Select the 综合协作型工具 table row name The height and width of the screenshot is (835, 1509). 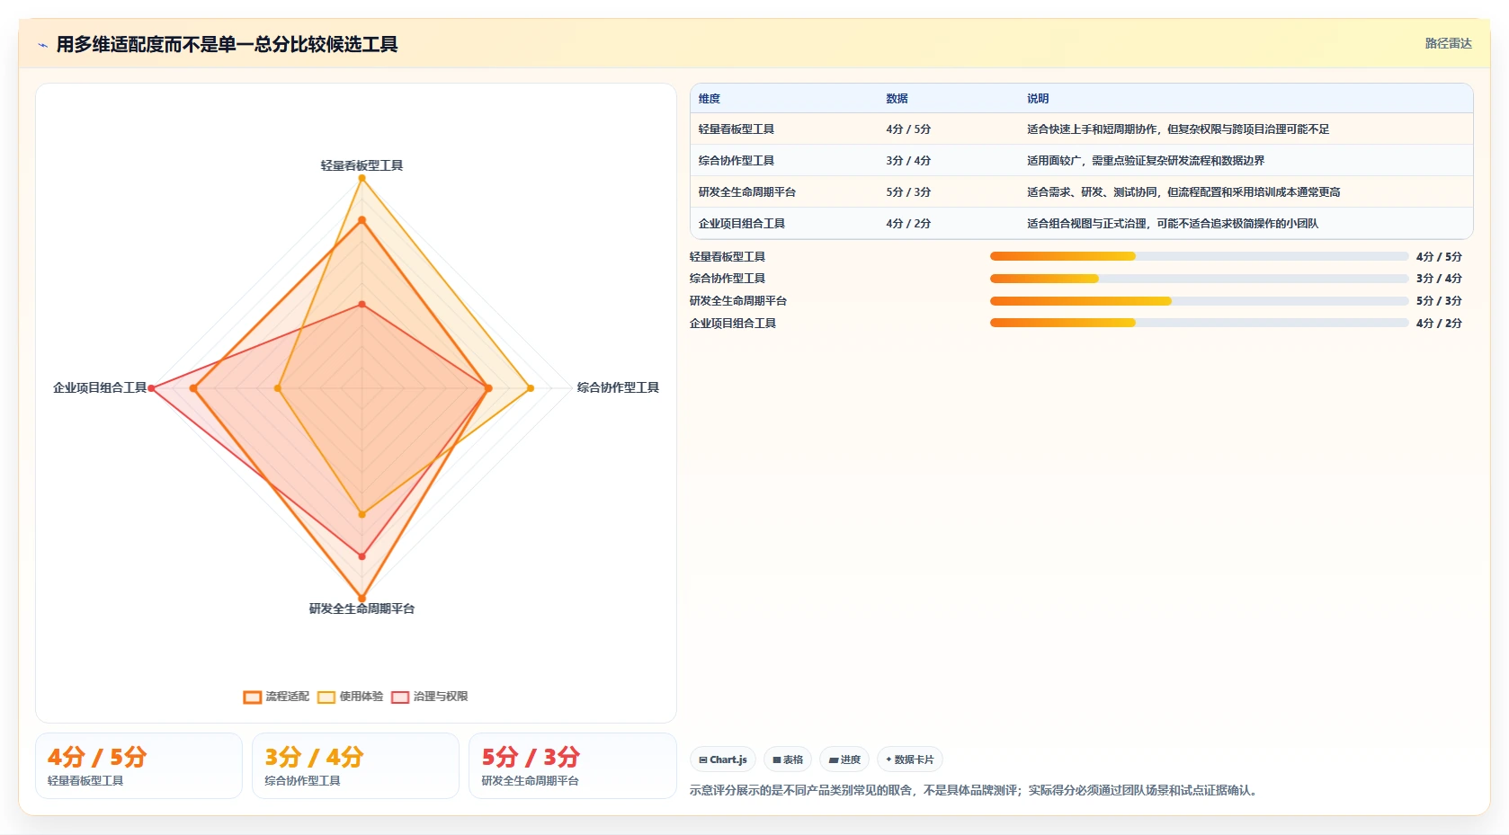(x=737, y=161)
